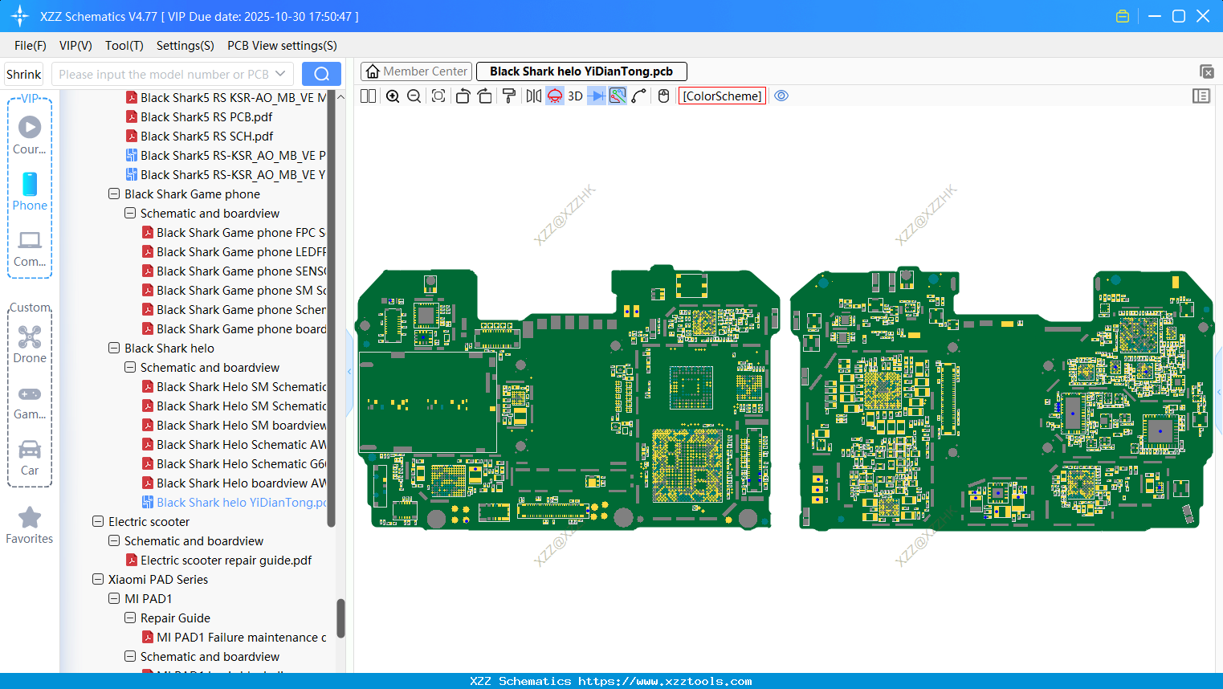Click the mouse settings icon

[663, 96]
